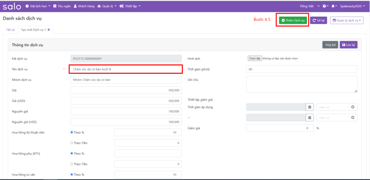The height and width of the screenshot is (180, 370).
Task: Close the Tạo mới Dịch vụ 1 tab
Action: [x=49, y=30]
